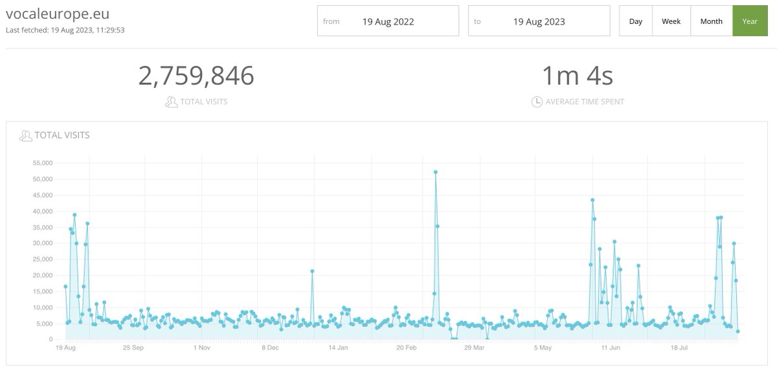Click the people icon in chart header
Screen dimensions: 777x374
pyautogui.click(x=26, y=135)
